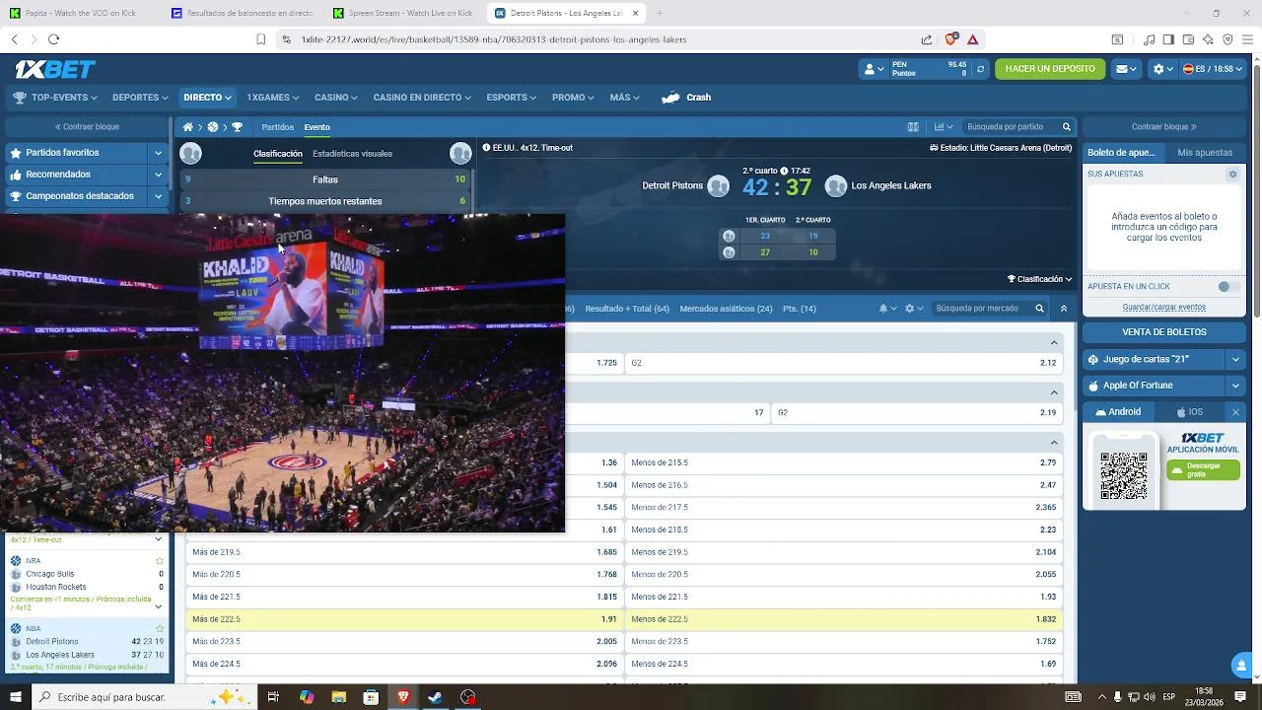Viewport: 1262px width, 710px height.
Task: Select the Mercados asiáticos (24) tab
Action: [x=726, y=309]
